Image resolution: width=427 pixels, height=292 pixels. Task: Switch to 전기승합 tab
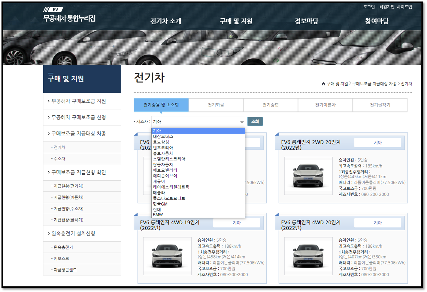tap(271, 105)
